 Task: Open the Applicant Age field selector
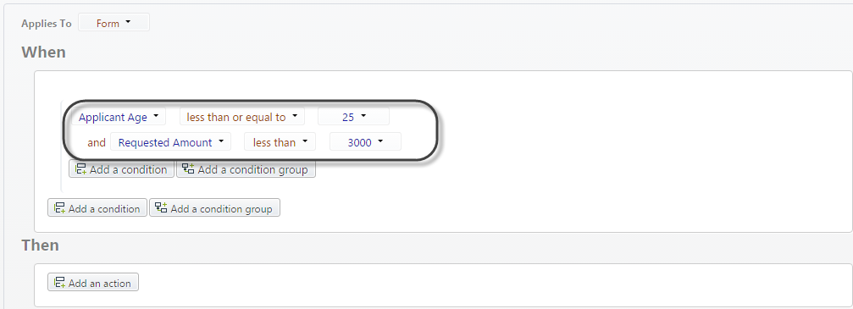[118, 117]
